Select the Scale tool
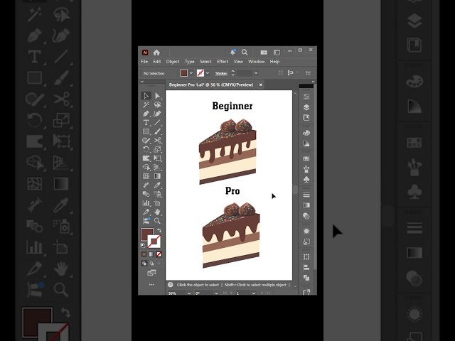This screenshot has width=455, height=341. coord(157,149)
